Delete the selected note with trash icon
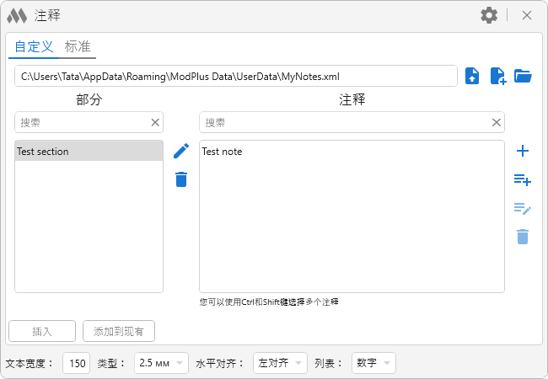This screenshot has width=548, height=379. click(523, 237)
